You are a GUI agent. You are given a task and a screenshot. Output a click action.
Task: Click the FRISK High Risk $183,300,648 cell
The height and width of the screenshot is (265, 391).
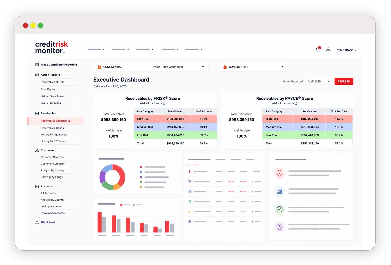coord(175,119)
